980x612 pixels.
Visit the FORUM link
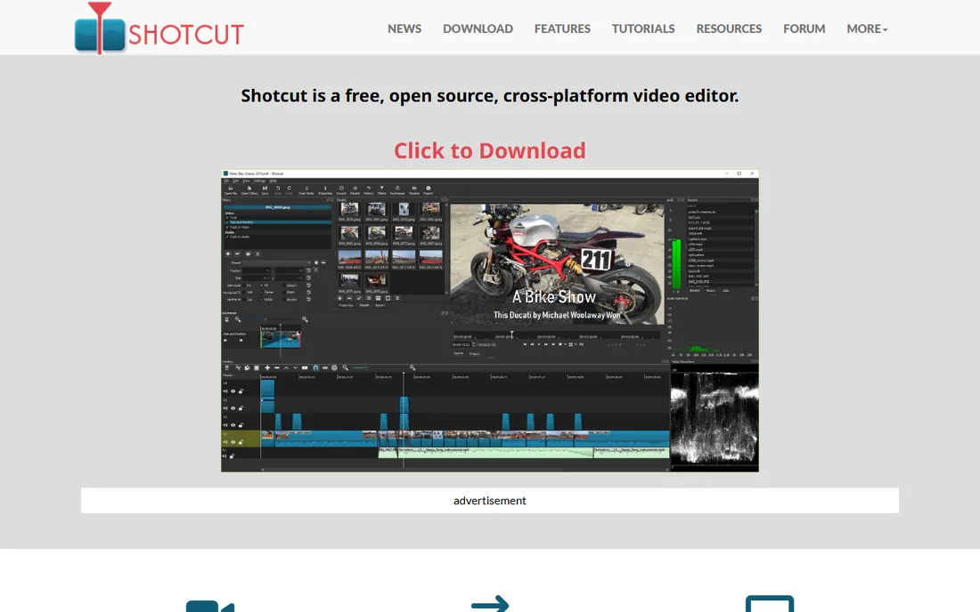pyautogui.click(x=804, y=28)
